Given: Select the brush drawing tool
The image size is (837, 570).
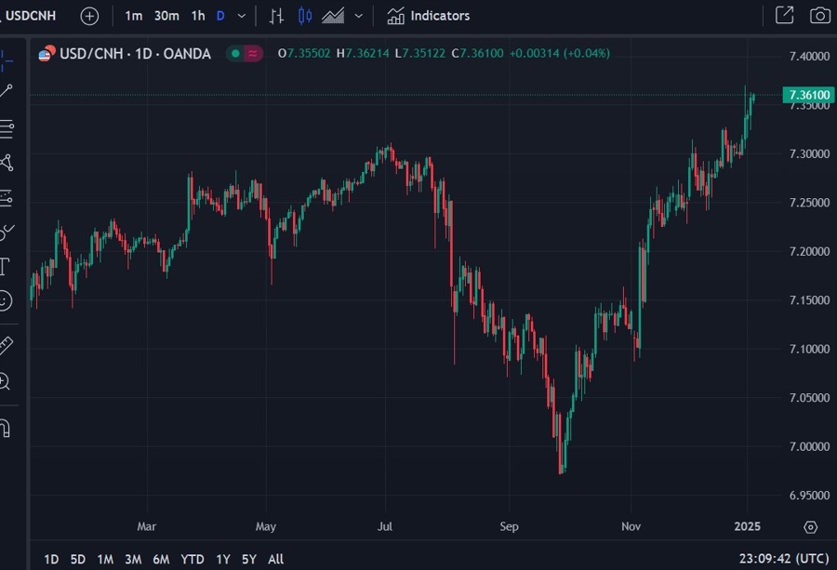Looking at the screenshot, I should tap(7, 232).
